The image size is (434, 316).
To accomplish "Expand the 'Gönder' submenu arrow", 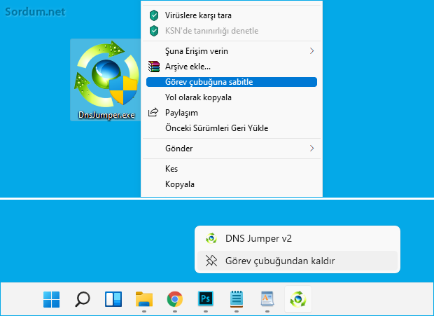I will pos(311,149).
